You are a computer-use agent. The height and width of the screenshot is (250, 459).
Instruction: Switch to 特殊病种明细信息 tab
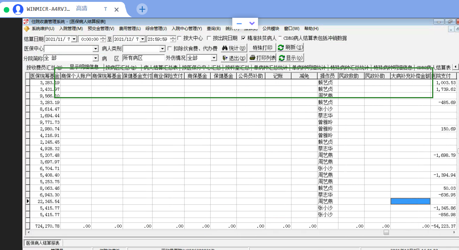pos(393,68)
